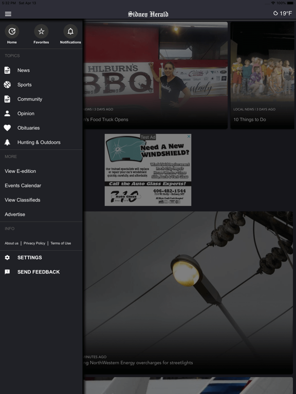This screenshot has width=296, height=394.
Task: Tap the ad phone number 406-482-1544
Action: pyautogui.click(x=170, y=191)
